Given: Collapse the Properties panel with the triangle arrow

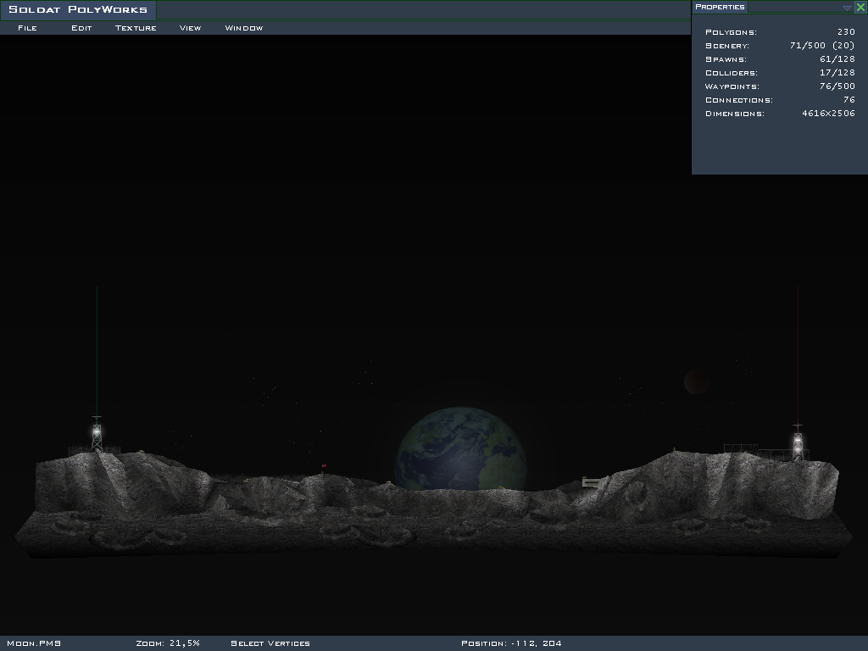Looking at the screenshot, I should point(847,8).
